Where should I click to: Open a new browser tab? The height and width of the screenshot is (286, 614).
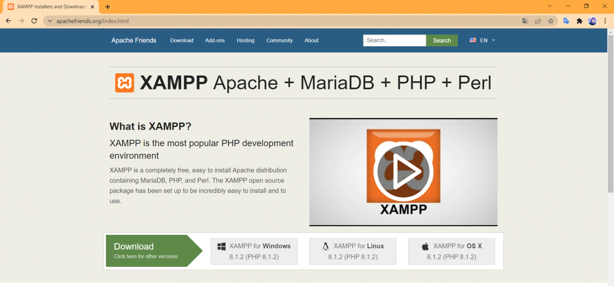click(x=108, y=7)
